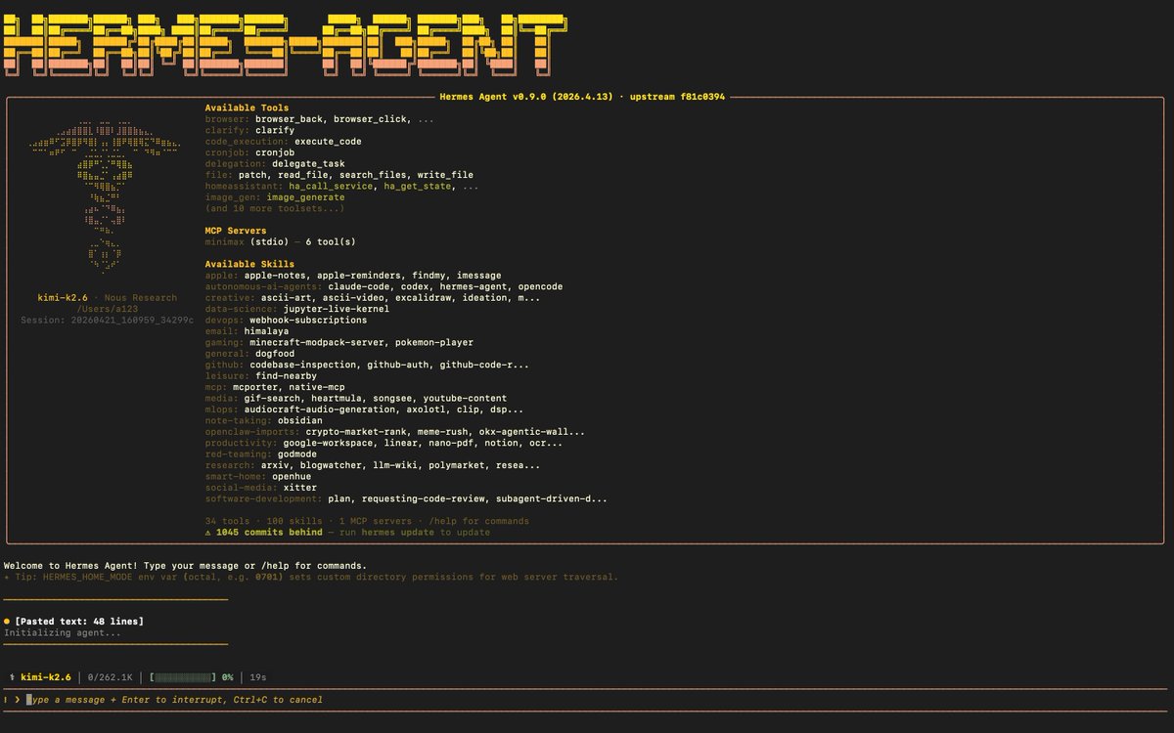Click the jupyter-live-kernel skill
This screenshot has width=1174, height=733.
coord(337,309)
